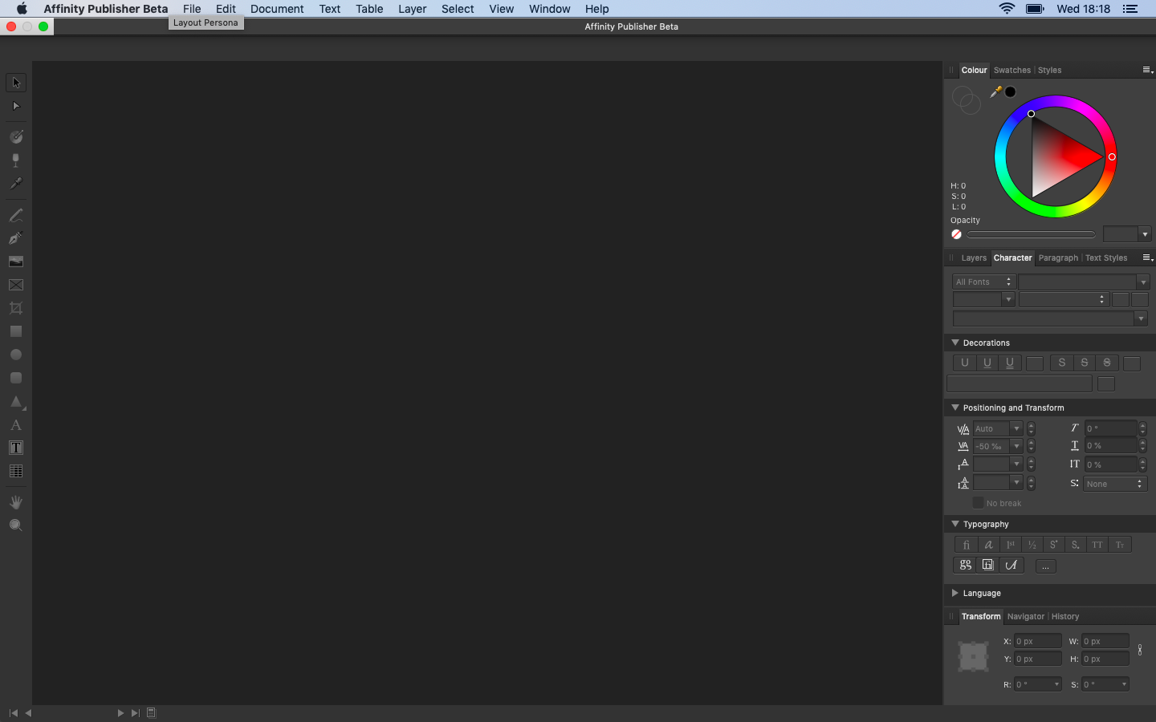Select the Picture Frame Rectangle tool

click(16, 285)
